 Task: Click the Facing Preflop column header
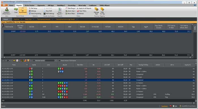pyautogui.click(x=143, y=65)
